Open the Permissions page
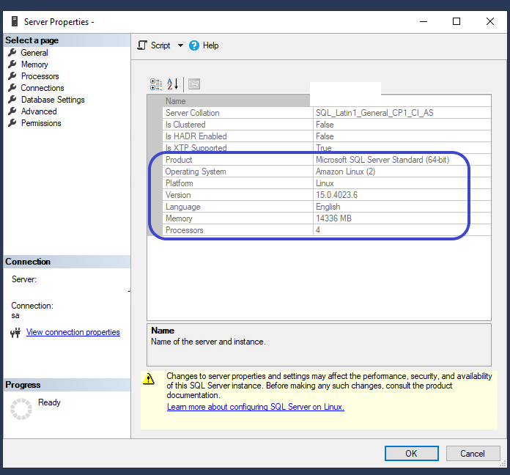 pyautogui.click(x=41, y=123)
